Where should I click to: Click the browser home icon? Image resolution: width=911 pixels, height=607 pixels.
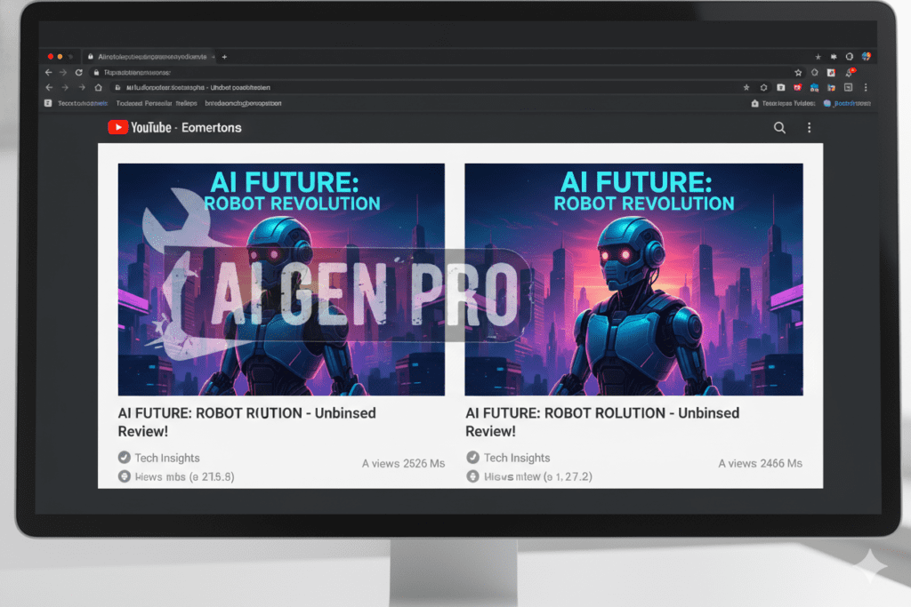96,87
